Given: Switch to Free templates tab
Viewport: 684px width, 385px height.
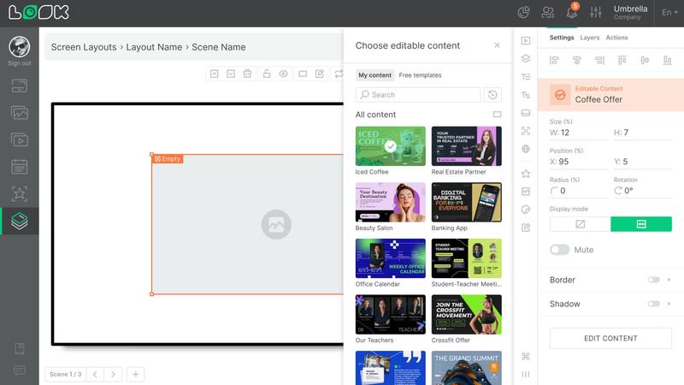Looking at the screenshot, I should pos(420,75).
